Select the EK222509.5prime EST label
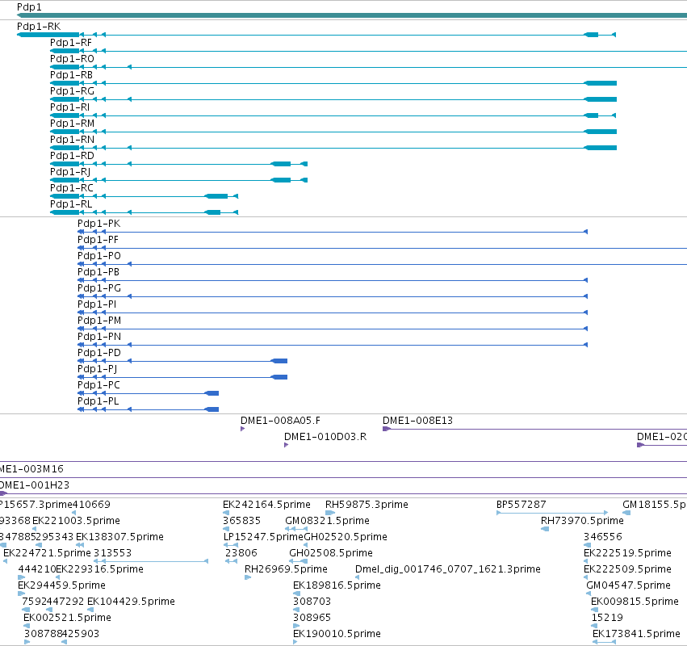 [627, 569]
